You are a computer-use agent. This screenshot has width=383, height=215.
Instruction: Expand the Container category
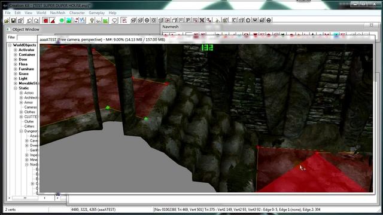coord(16,54)
